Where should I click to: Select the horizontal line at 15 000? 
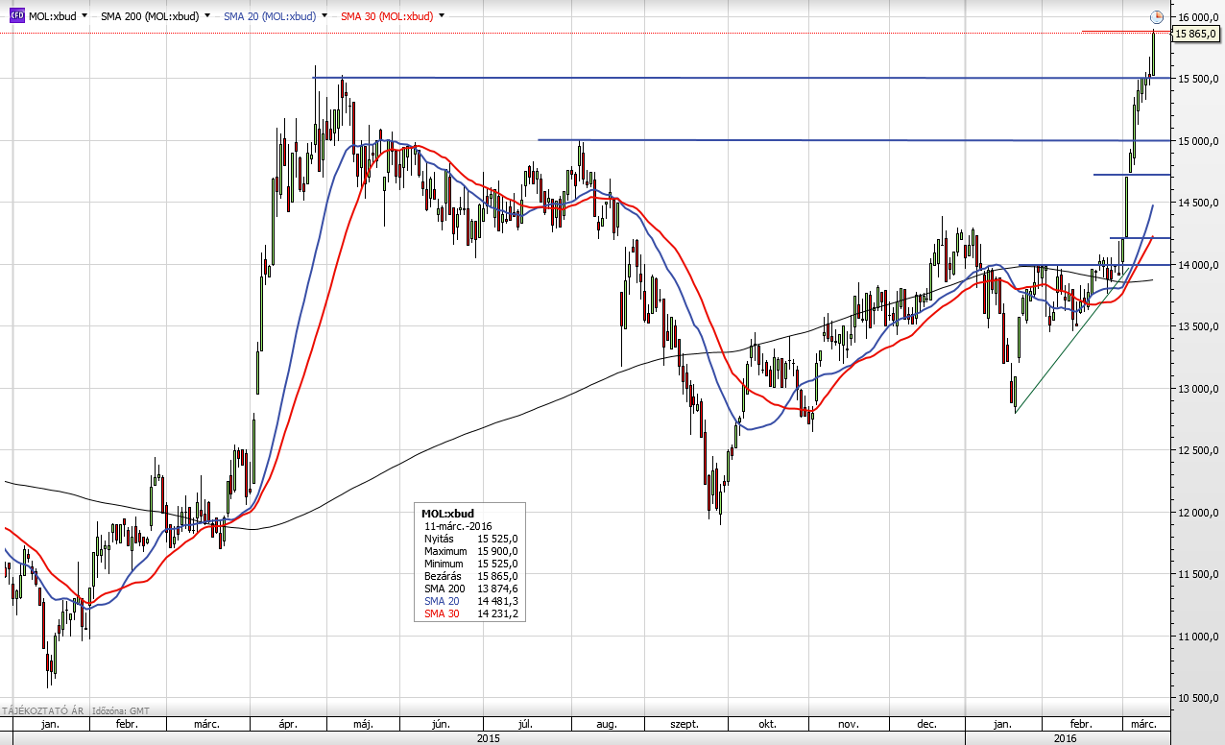[x=853, y=140]
